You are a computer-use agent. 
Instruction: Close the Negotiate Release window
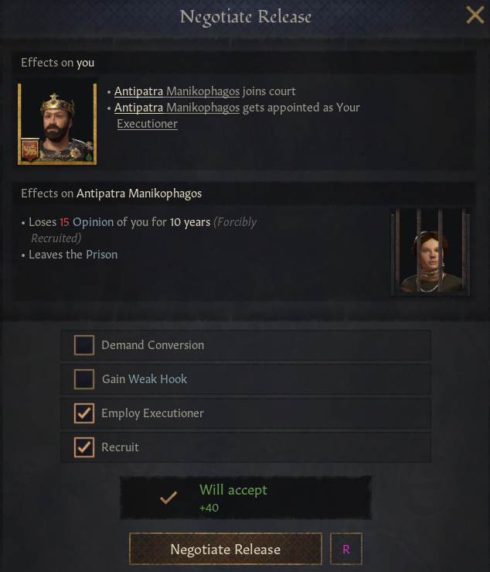point(475,15)
